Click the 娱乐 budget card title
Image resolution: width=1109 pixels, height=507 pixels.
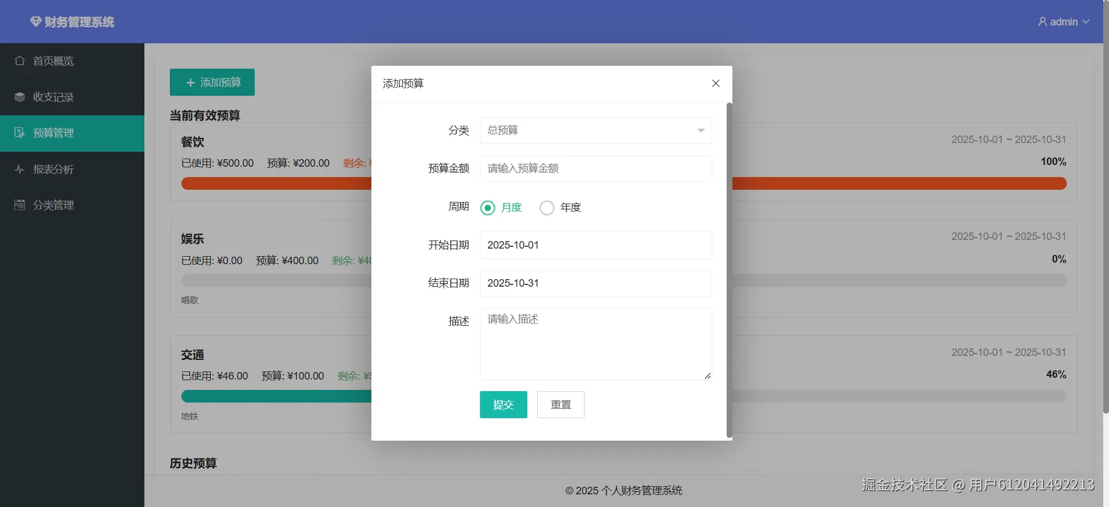pyautogui.click(x=192, y=239)
